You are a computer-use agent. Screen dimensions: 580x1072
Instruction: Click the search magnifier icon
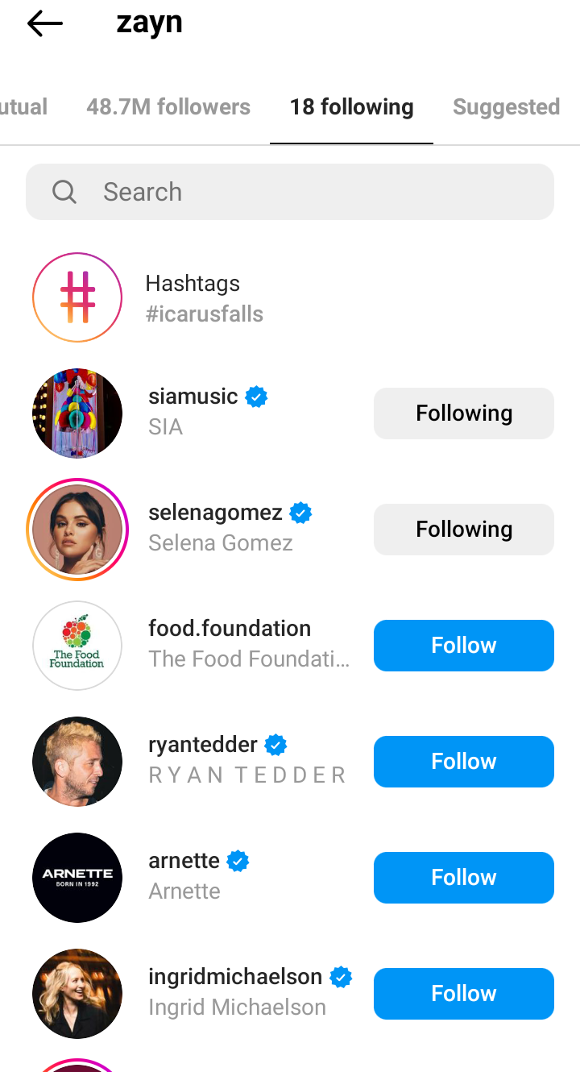point(64,192)
